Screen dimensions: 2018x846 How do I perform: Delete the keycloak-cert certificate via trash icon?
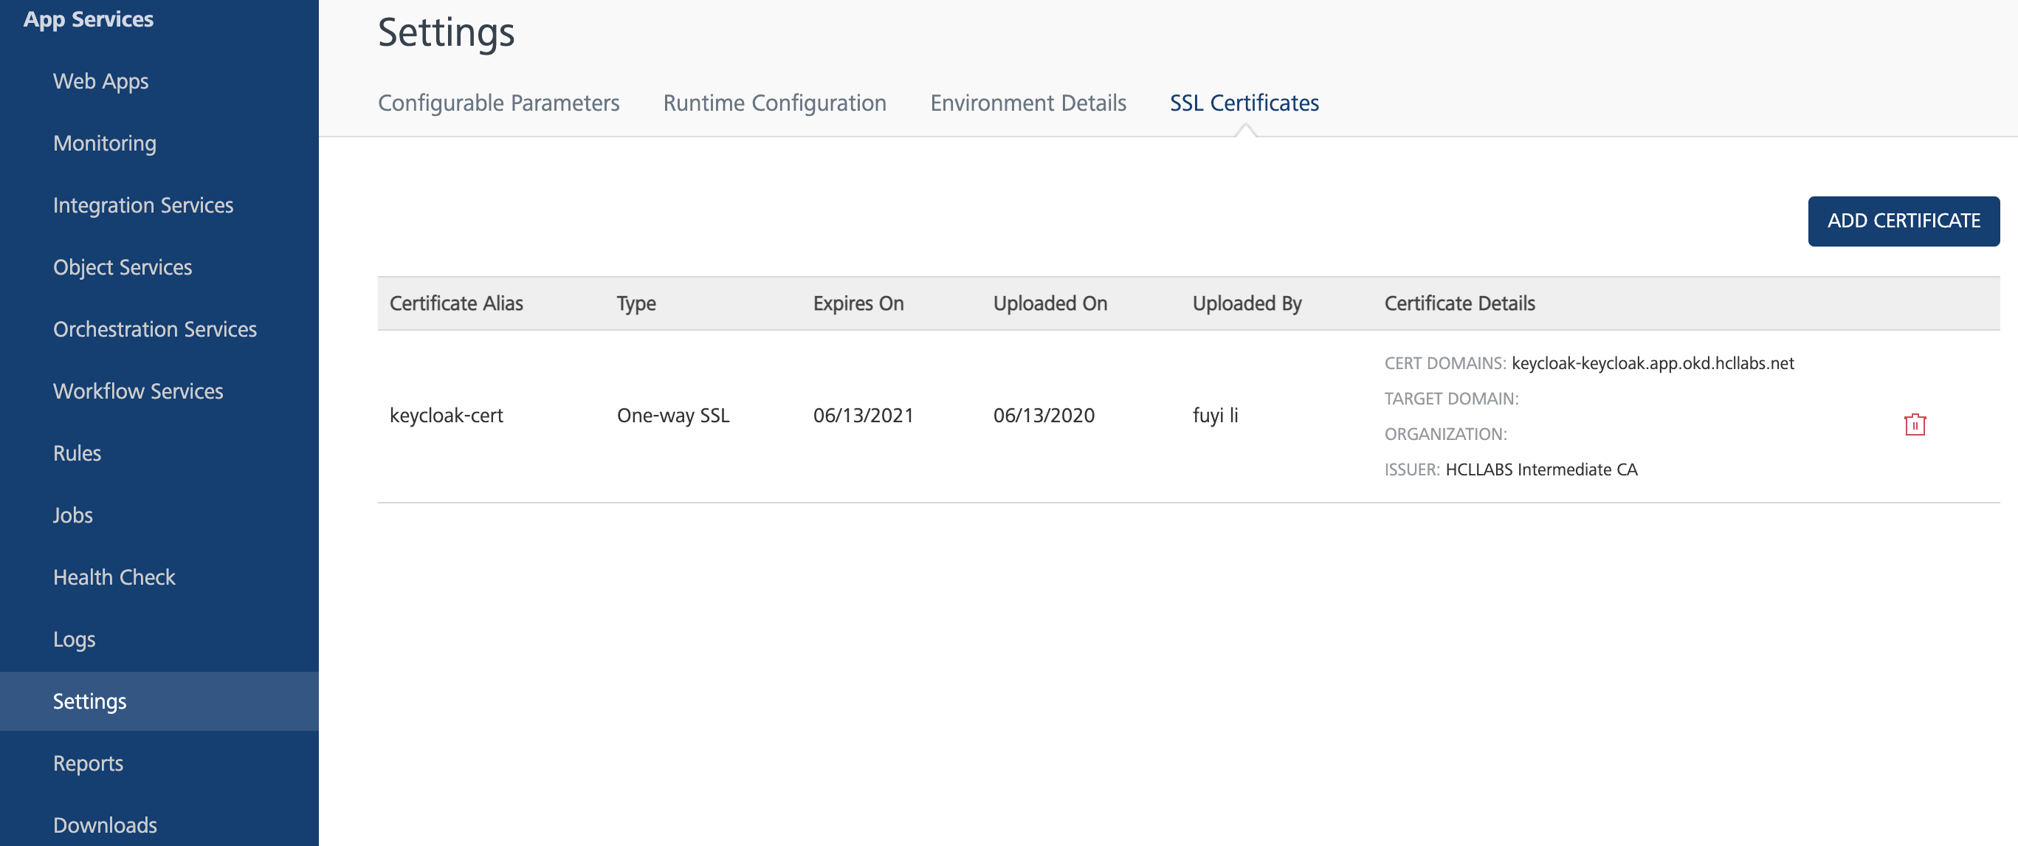pyautogui.click(x=1914, y=424)
